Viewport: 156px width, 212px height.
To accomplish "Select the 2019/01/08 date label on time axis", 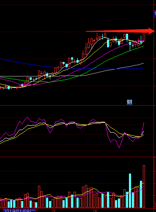I will 19,210.
